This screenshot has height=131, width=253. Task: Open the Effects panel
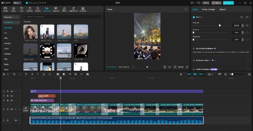[38, 9]
